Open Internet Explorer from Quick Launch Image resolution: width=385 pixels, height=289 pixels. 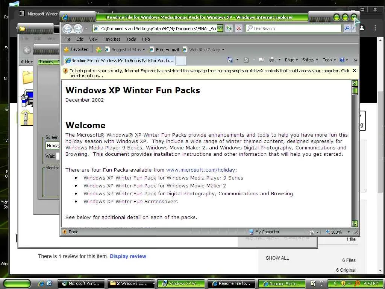(41, 283)
